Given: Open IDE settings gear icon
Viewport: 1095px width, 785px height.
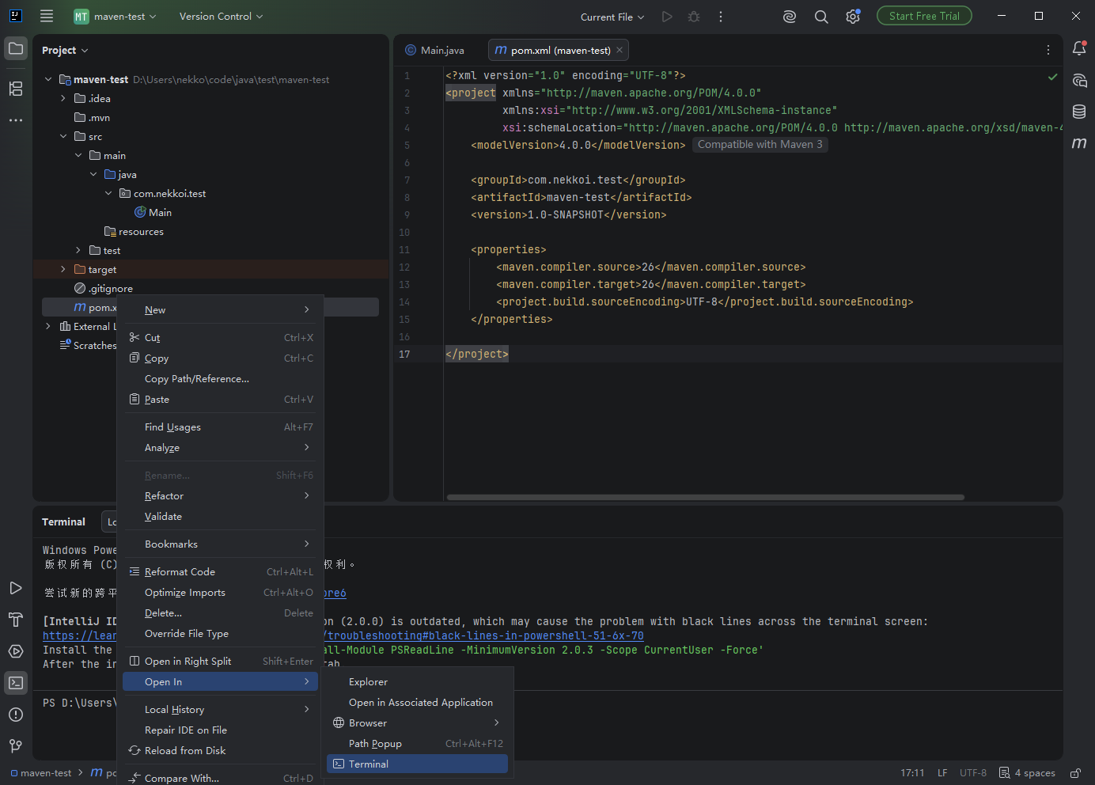Looking at the screenshot, I should point(853,17).
